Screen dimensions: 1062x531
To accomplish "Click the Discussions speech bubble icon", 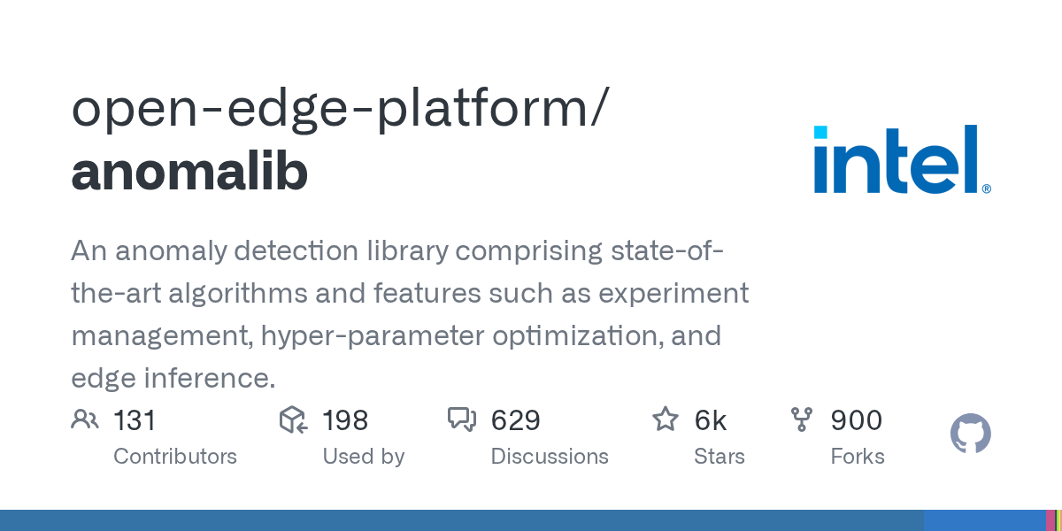I will point(462,419).
